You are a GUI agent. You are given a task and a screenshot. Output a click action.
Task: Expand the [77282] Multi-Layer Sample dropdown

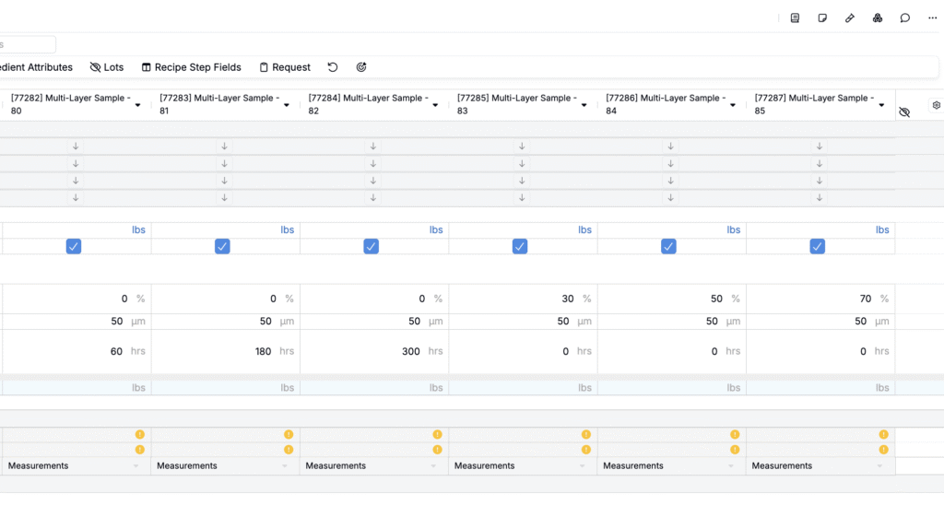138,105
